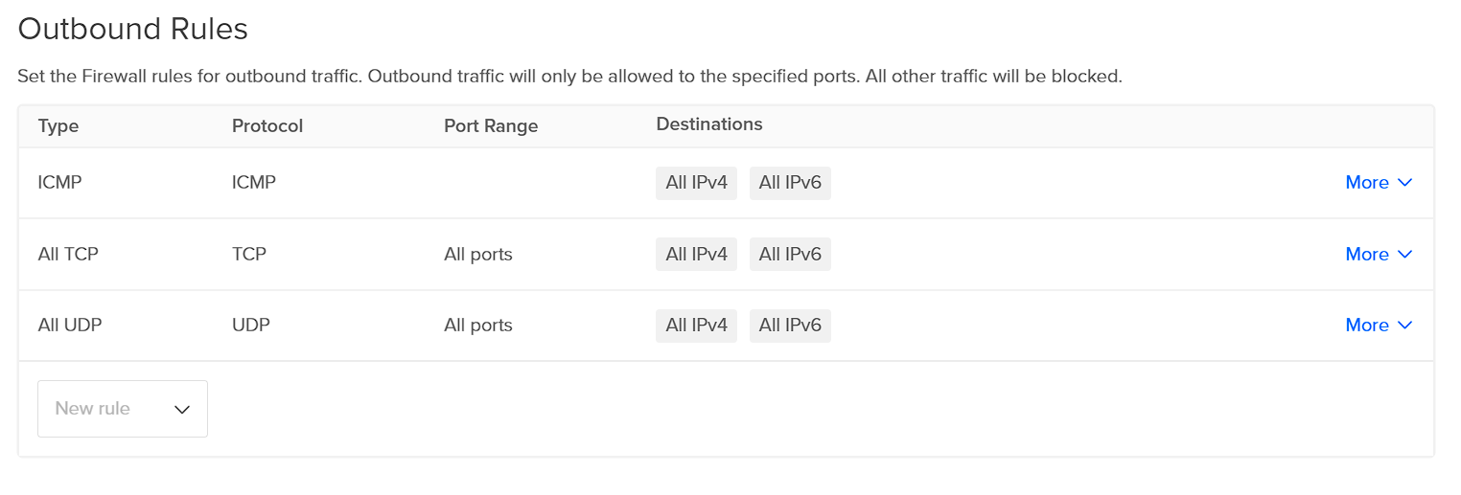Image resolution: width=1461 pixels, height=495 pixels.
Task: Open the More menu for All TCP rule
Action: point(1379,255)
